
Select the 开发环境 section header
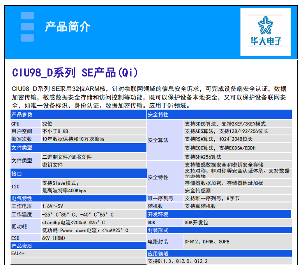pyautogui.click(x=159, y=214)
